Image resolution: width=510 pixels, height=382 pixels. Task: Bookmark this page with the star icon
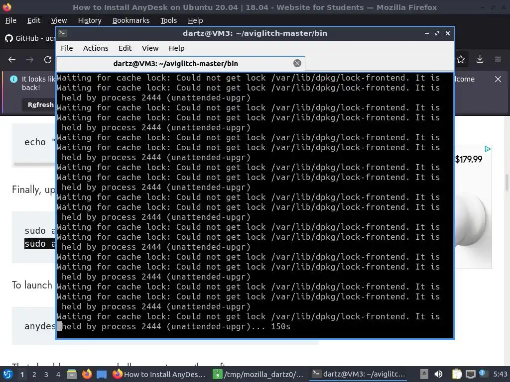[461, 59]
